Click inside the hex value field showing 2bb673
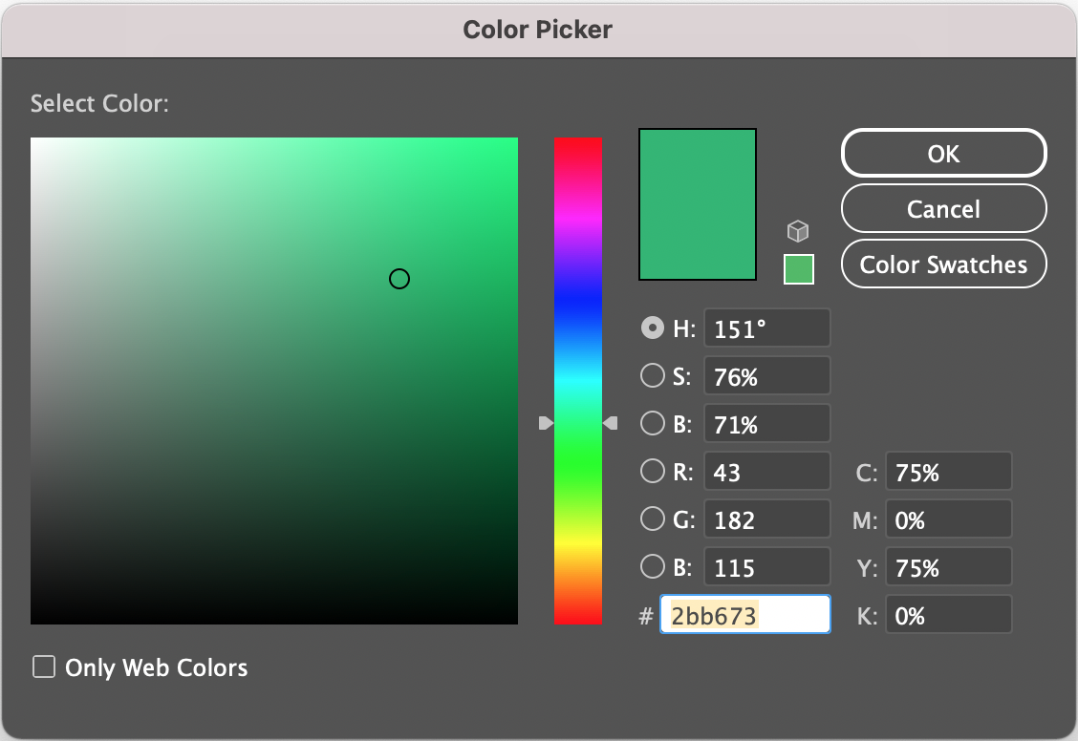Viewport: 1078px width, 741px height. [x=744, y=614]
